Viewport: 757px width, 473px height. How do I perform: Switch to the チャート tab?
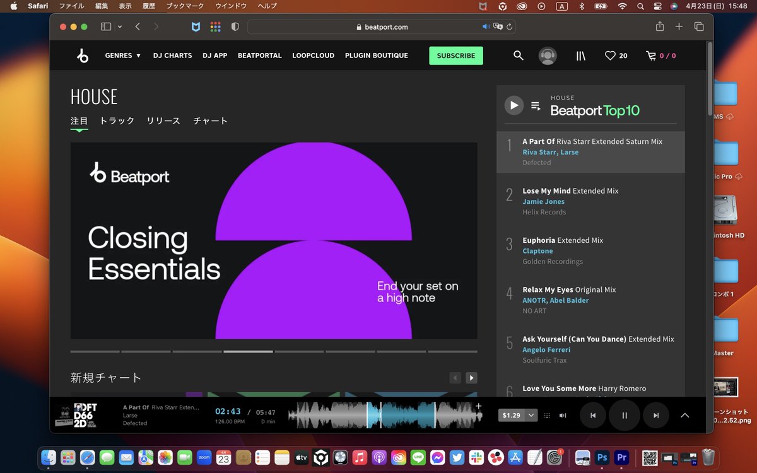tap(210, 120)
